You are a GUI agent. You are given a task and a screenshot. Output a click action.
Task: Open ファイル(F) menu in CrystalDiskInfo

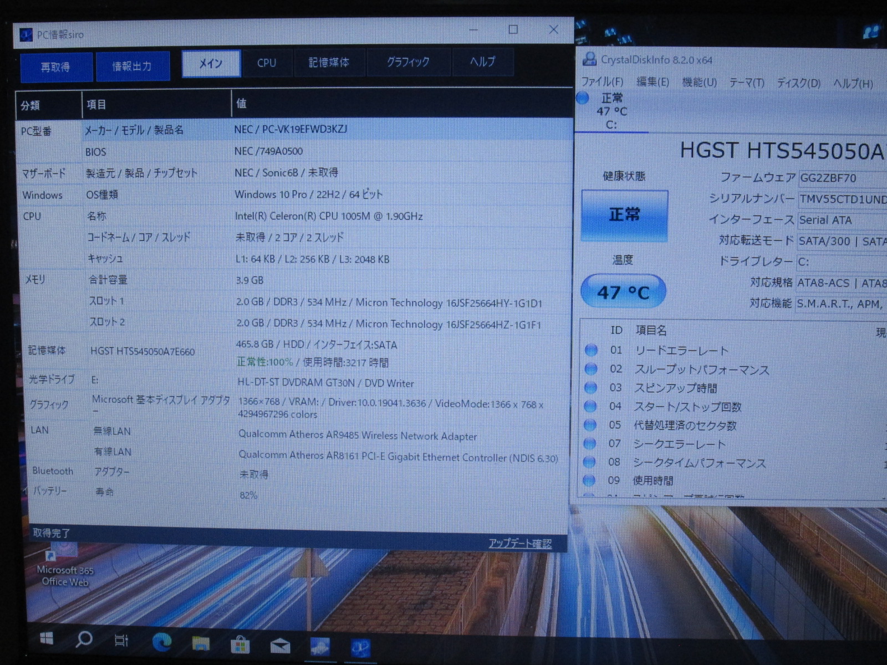602,81
